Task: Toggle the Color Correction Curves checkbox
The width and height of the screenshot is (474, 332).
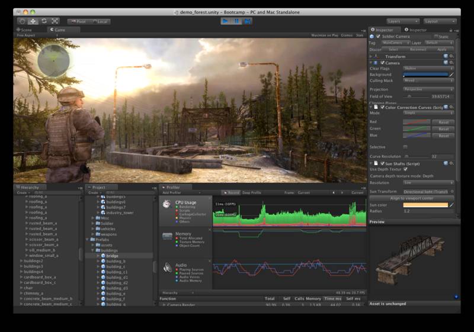Action: (x=382, y=107)
